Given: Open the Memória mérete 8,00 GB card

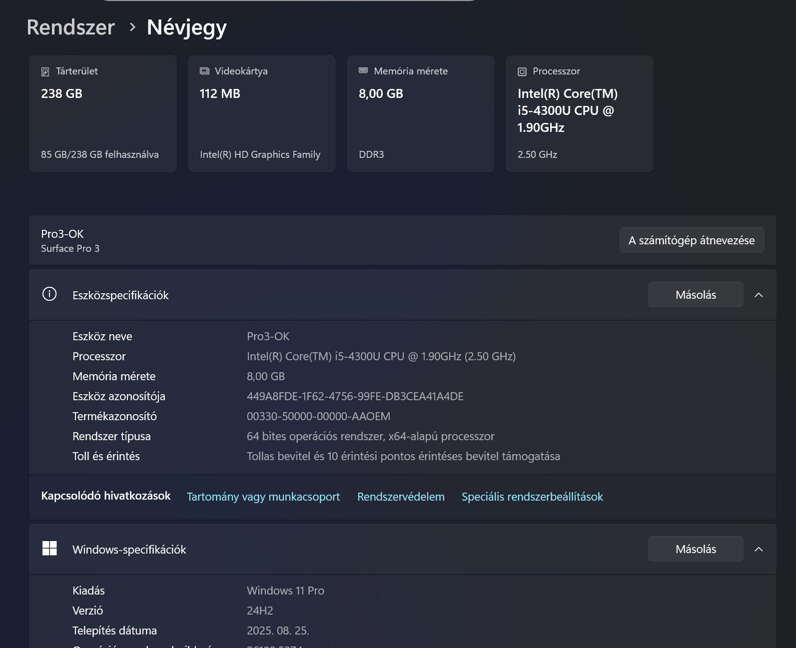Looking at the screenshot, I should (421, 114).
